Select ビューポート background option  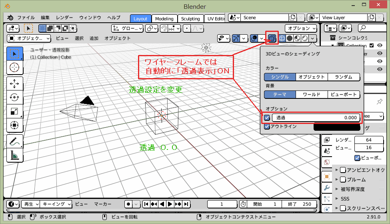click(x=344, y=94)
